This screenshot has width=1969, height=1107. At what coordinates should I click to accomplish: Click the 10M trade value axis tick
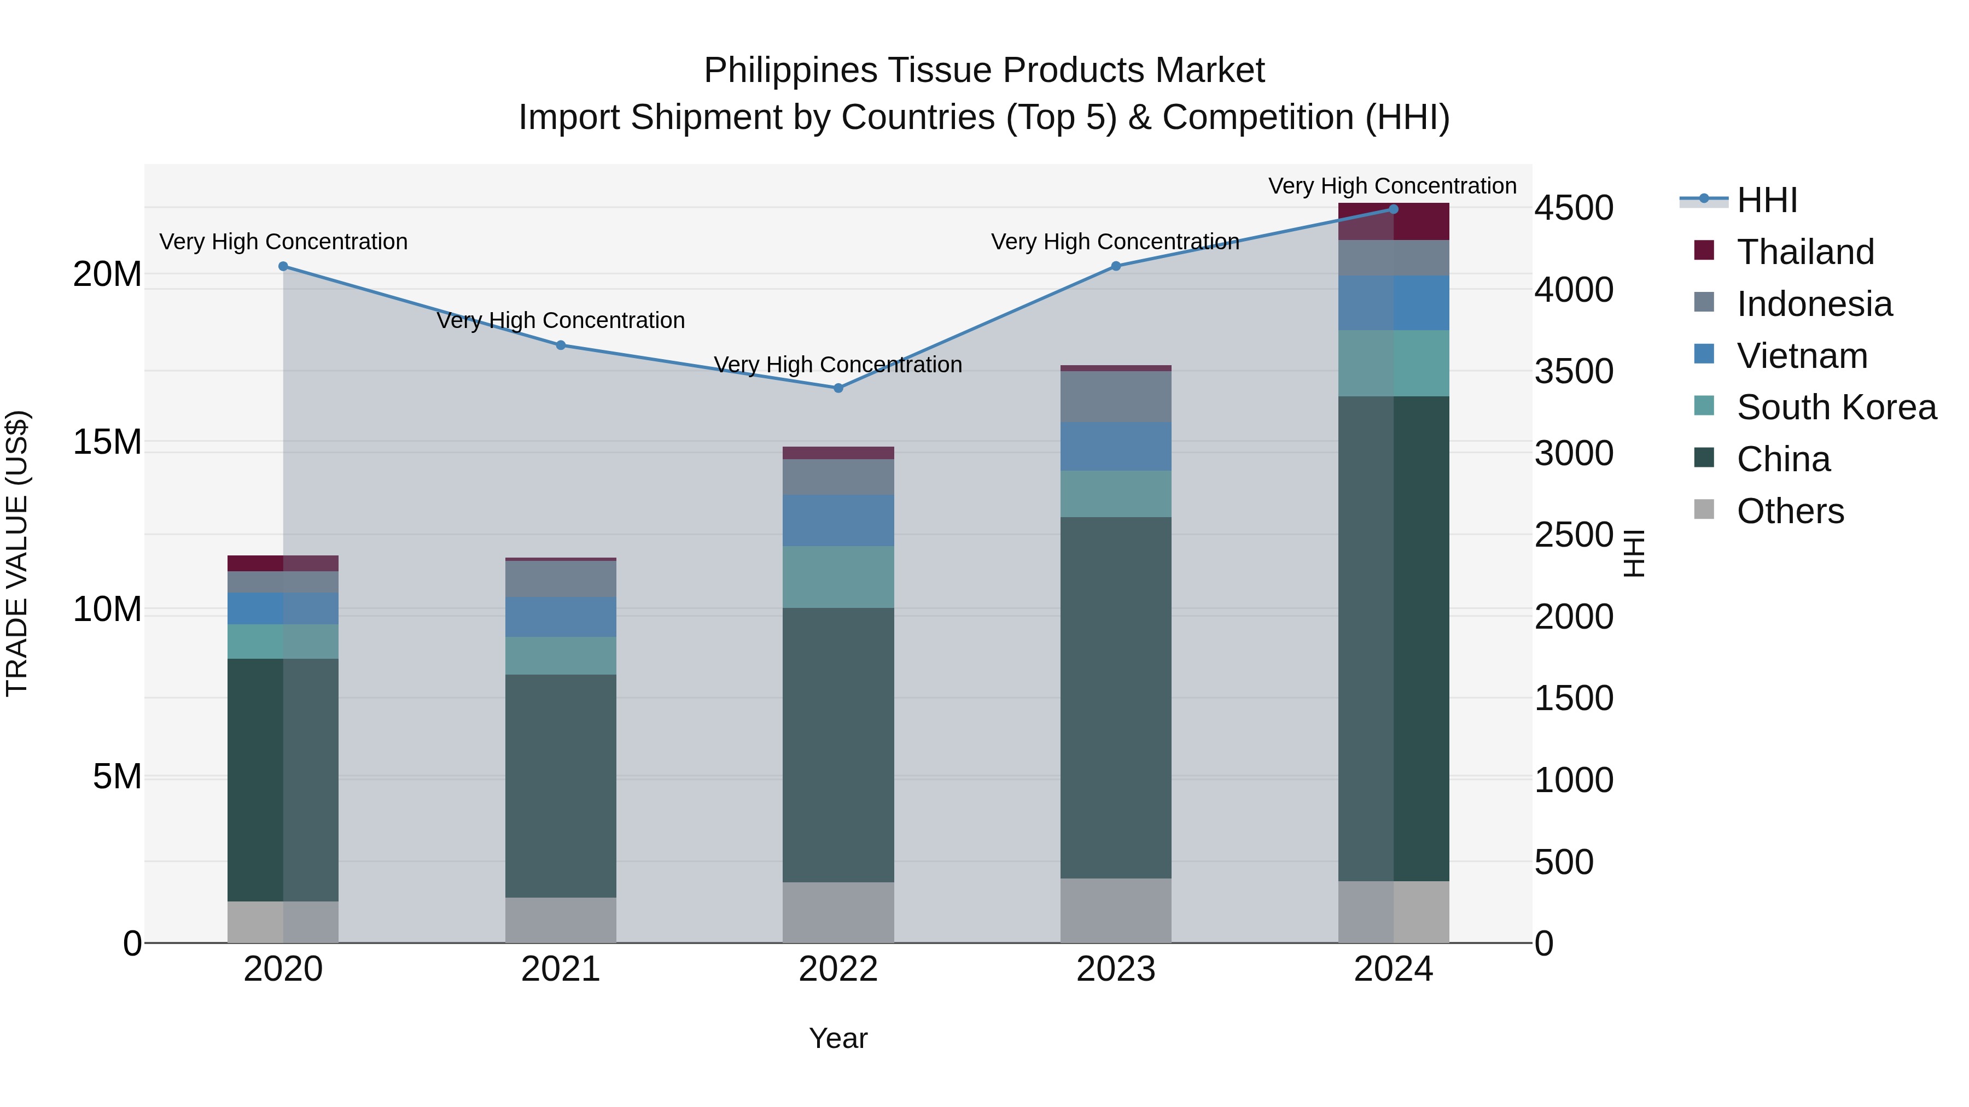pos(107,609)
